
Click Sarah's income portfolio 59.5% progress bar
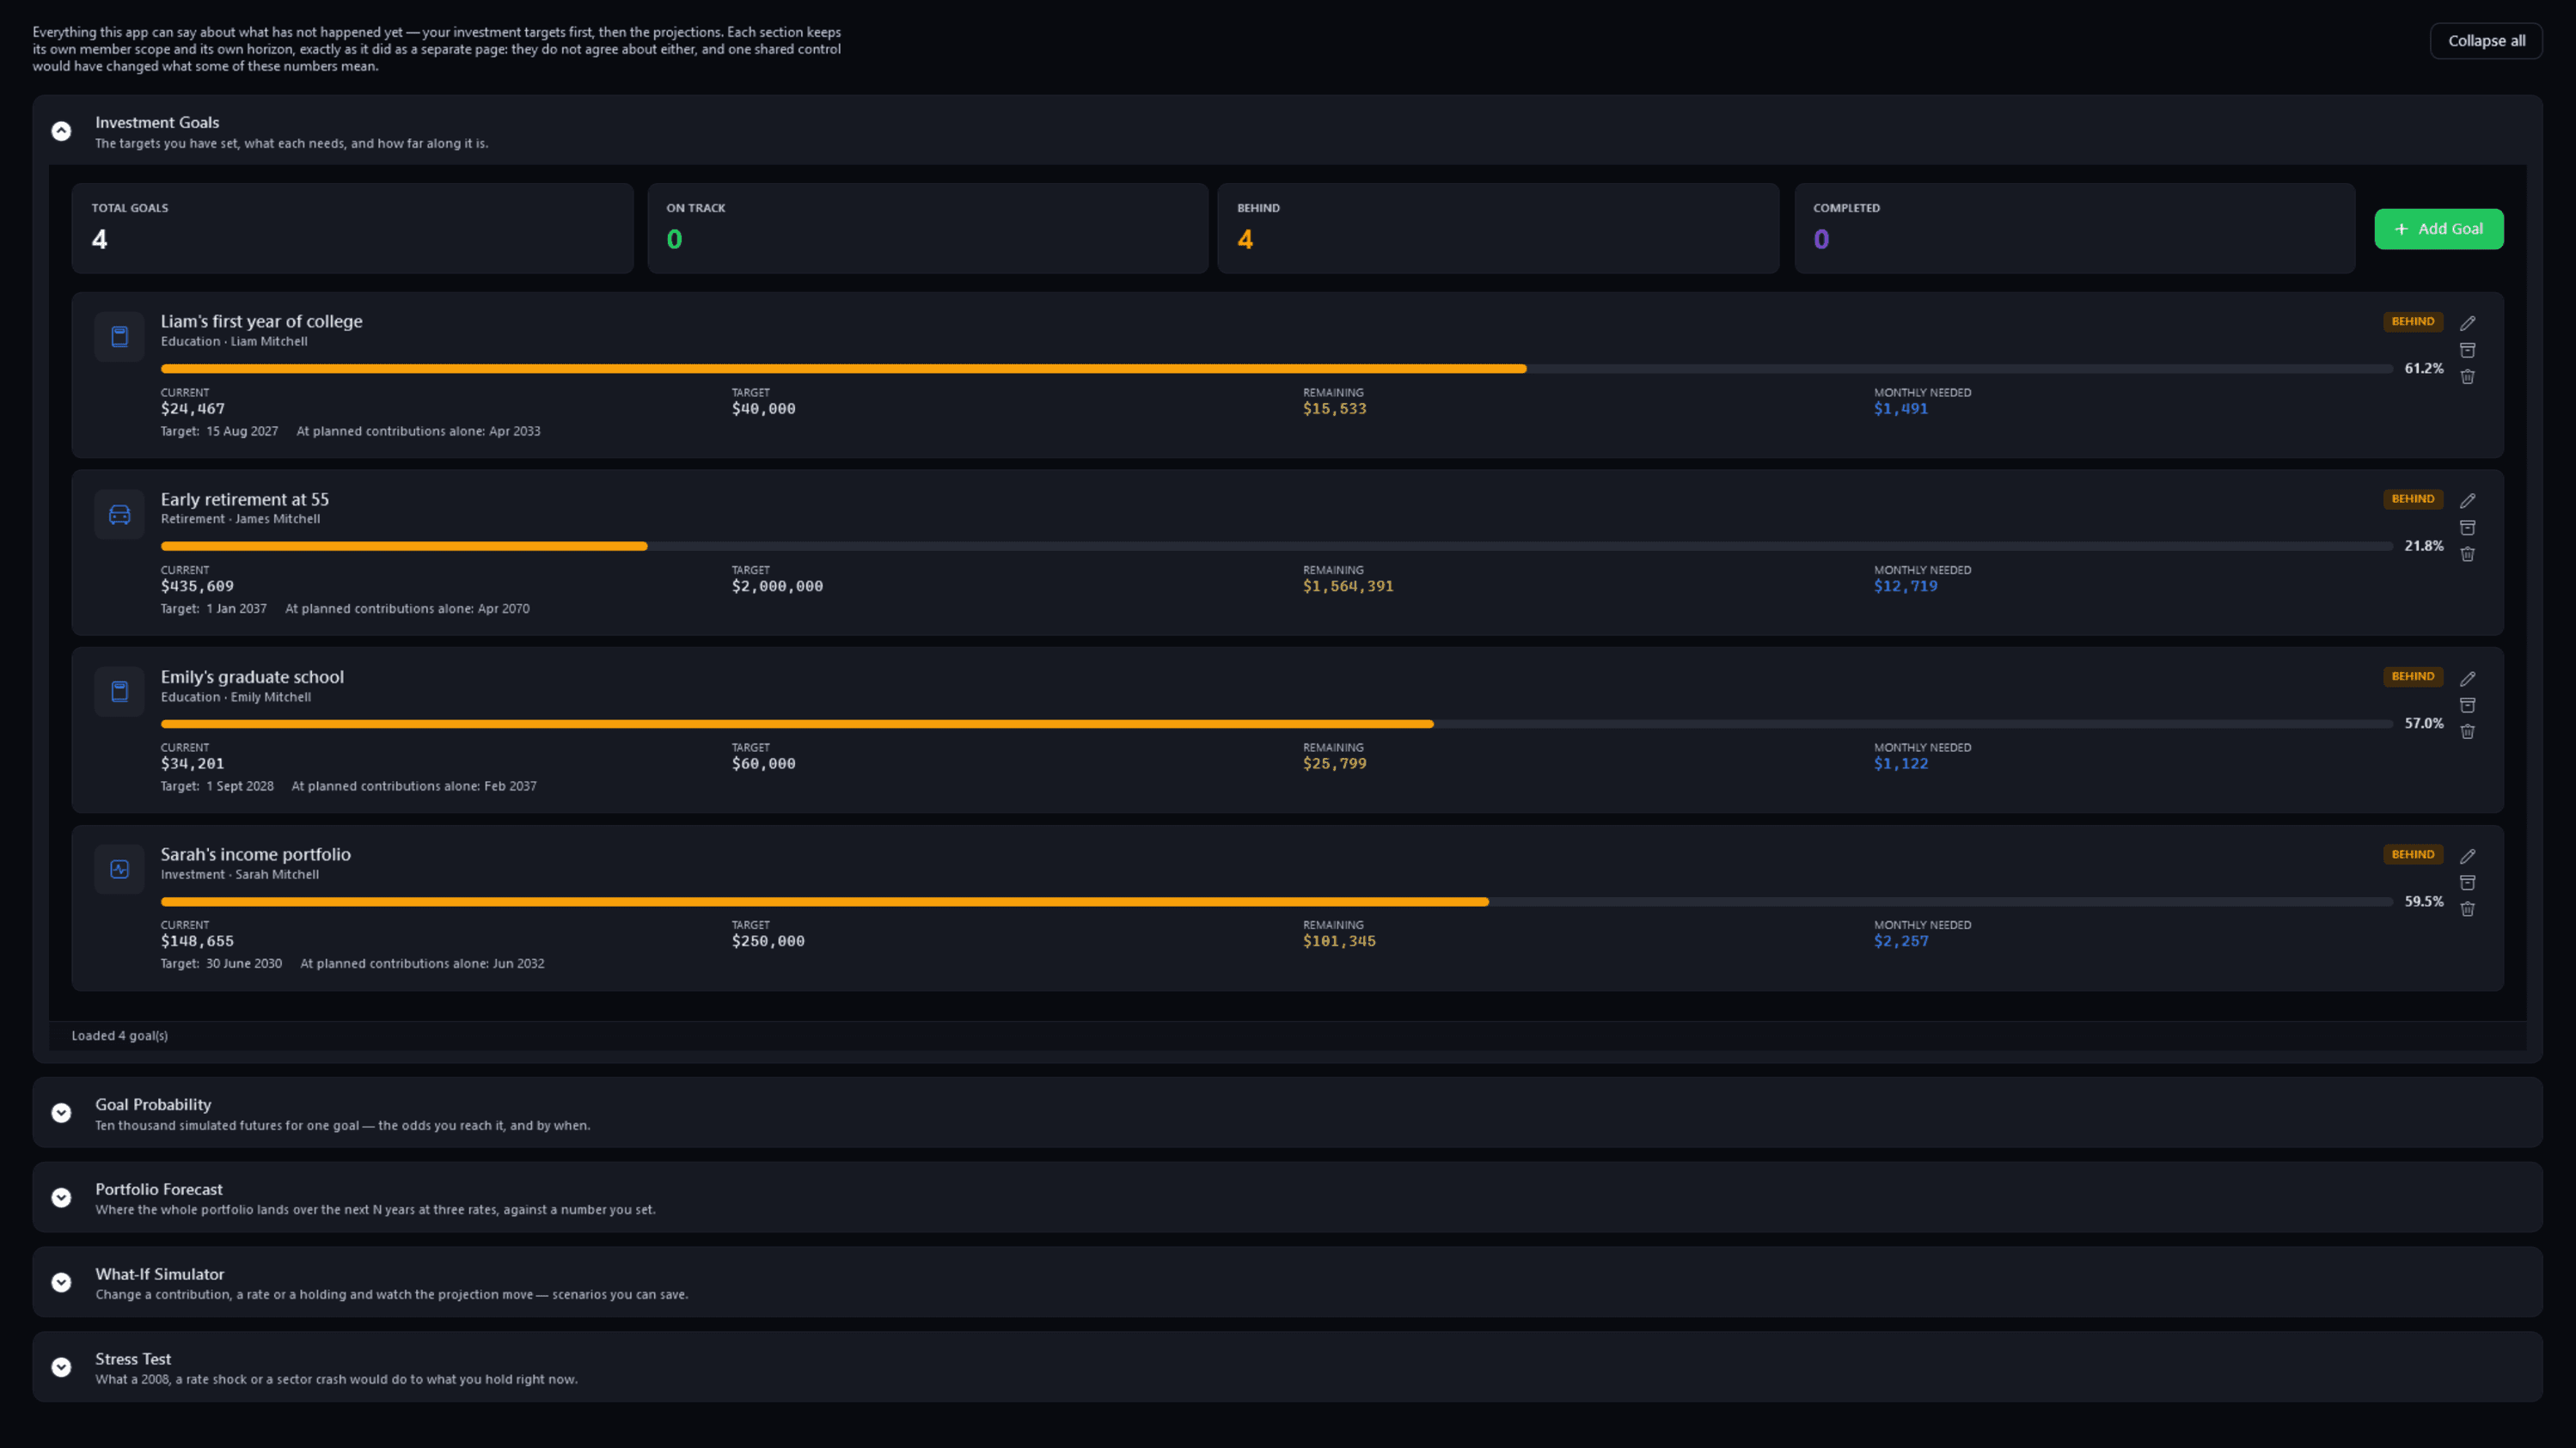(x=1277, y=902)
